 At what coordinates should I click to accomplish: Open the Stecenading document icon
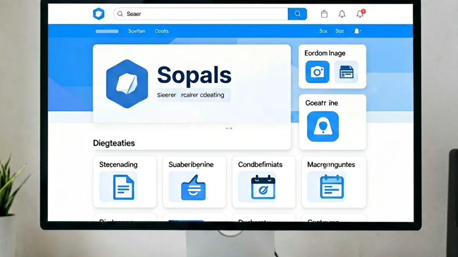[x=124, y=187]
